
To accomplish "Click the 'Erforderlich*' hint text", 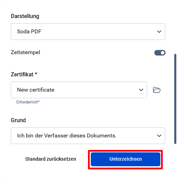I will 28,102.
